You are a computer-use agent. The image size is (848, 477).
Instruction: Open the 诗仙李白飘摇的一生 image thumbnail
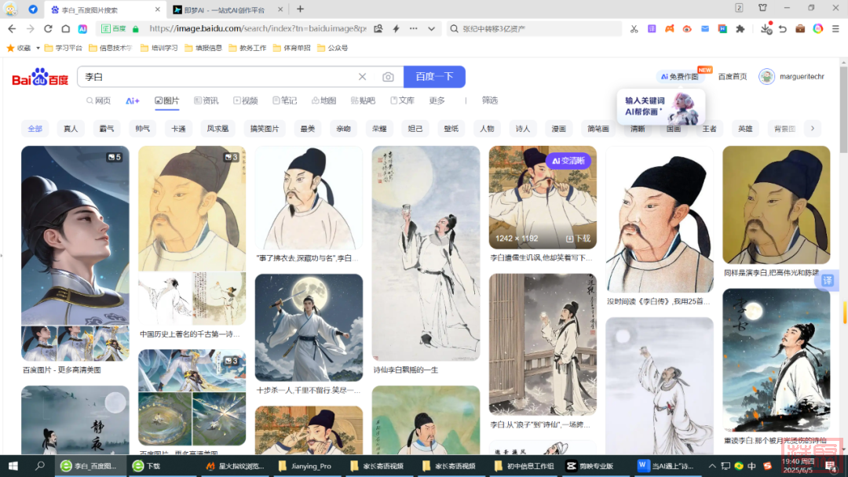pos(426,253)
